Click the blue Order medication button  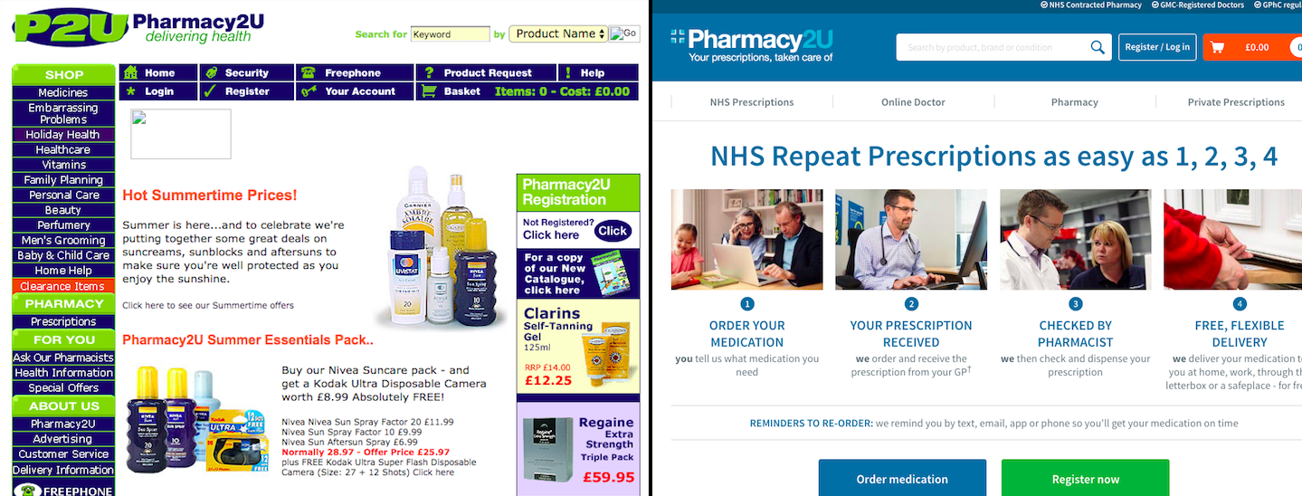(902, 478)
